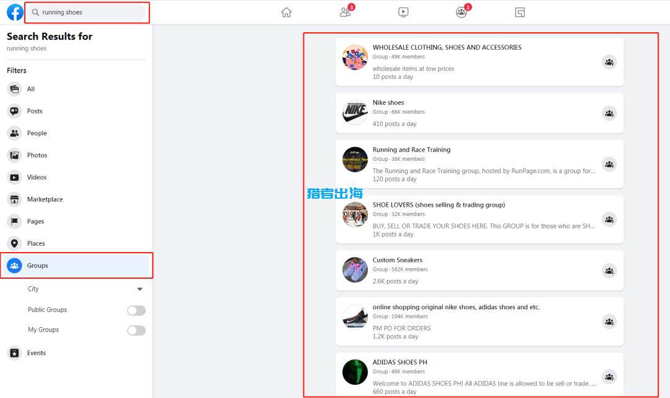Click the Nike shoes group avatar

(355, 112)
